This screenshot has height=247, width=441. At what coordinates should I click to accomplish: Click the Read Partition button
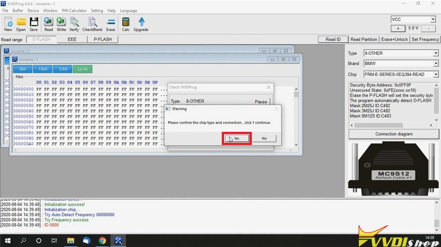364,39
